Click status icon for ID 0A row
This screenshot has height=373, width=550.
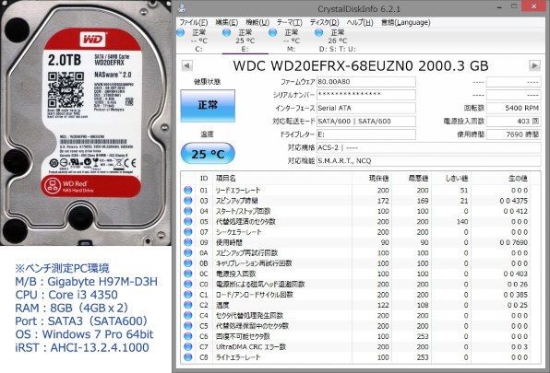(x=188, y=252)
